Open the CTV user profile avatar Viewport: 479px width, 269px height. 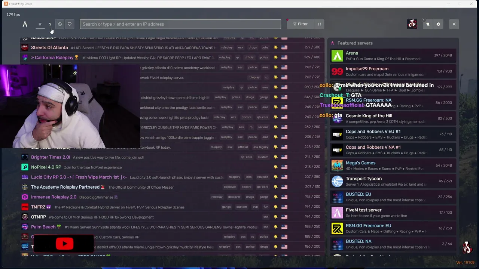(x=412, y=24)
